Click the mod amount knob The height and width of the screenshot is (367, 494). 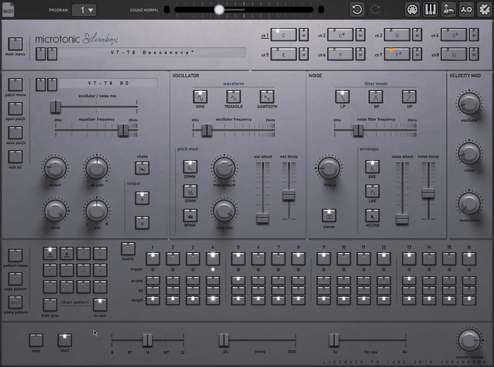224,167
